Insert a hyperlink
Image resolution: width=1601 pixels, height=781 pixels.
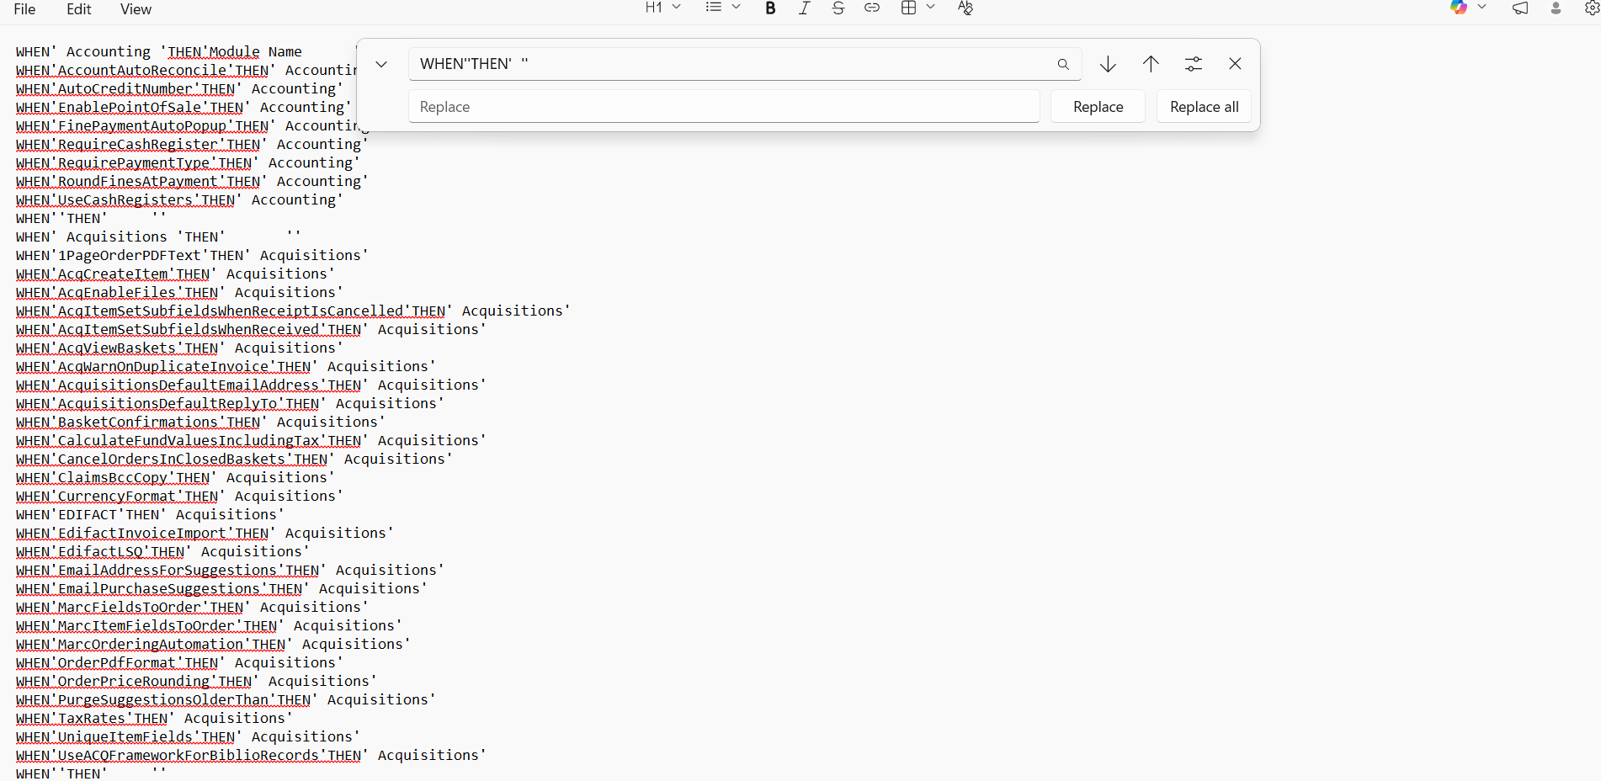point(872,8)
